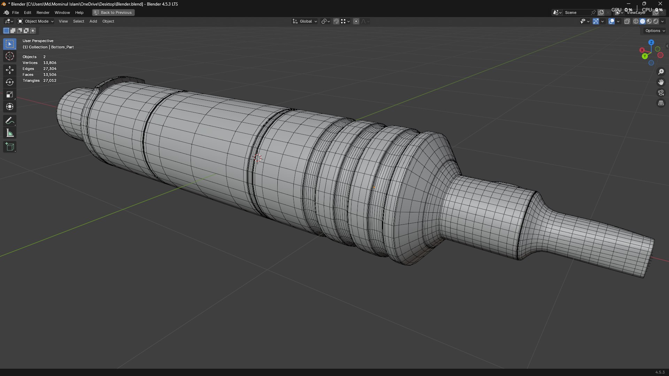Pin the Scene with pushpin icon

point(593,13)
